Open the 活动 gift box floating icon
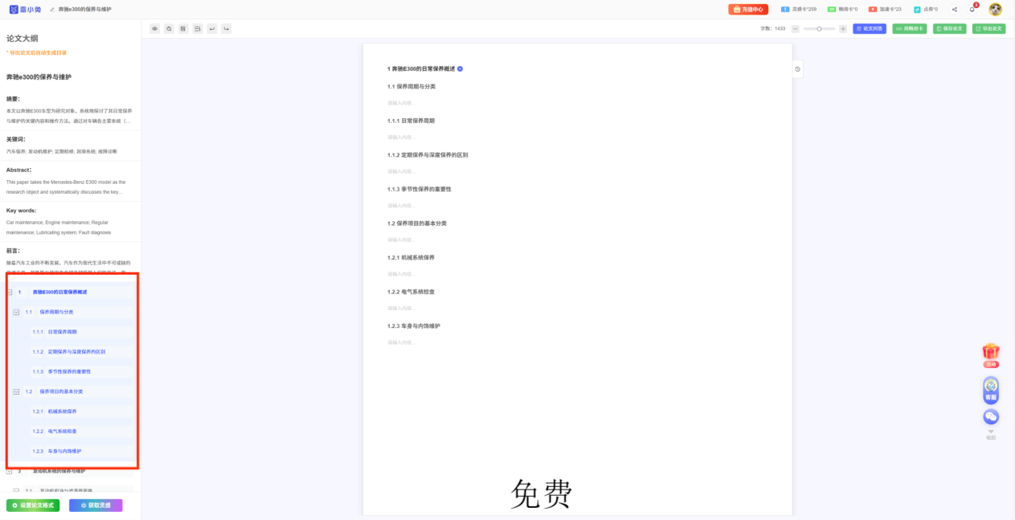Image resolution: width=1015 pixels, height=520 pixels. coord(991,355)
